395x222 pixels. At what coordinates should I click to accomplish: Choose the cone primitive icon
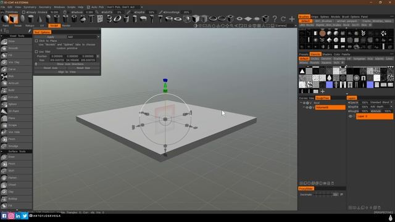pyautogui.click(x=39, y=18)
